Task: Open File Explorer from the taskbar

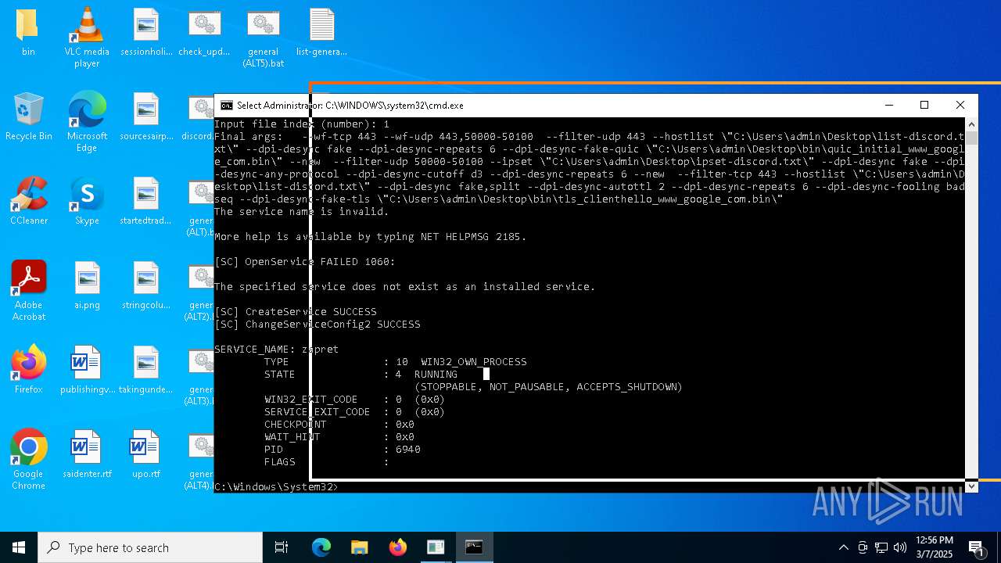Action: (360, 547)
